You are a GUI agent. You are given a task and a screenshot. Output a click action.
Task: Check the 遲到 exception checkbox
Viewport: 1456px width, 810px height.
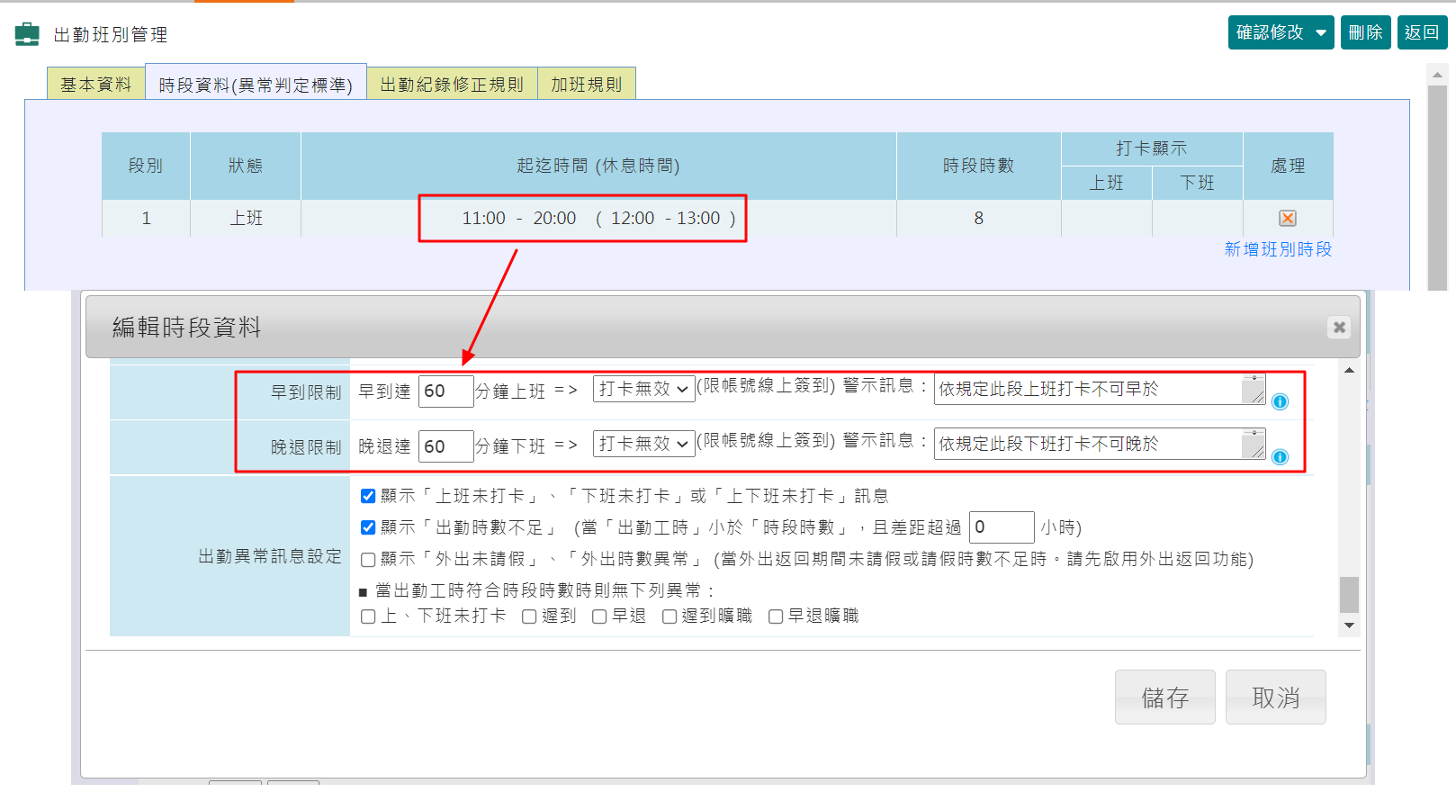(x=528, y=616)
